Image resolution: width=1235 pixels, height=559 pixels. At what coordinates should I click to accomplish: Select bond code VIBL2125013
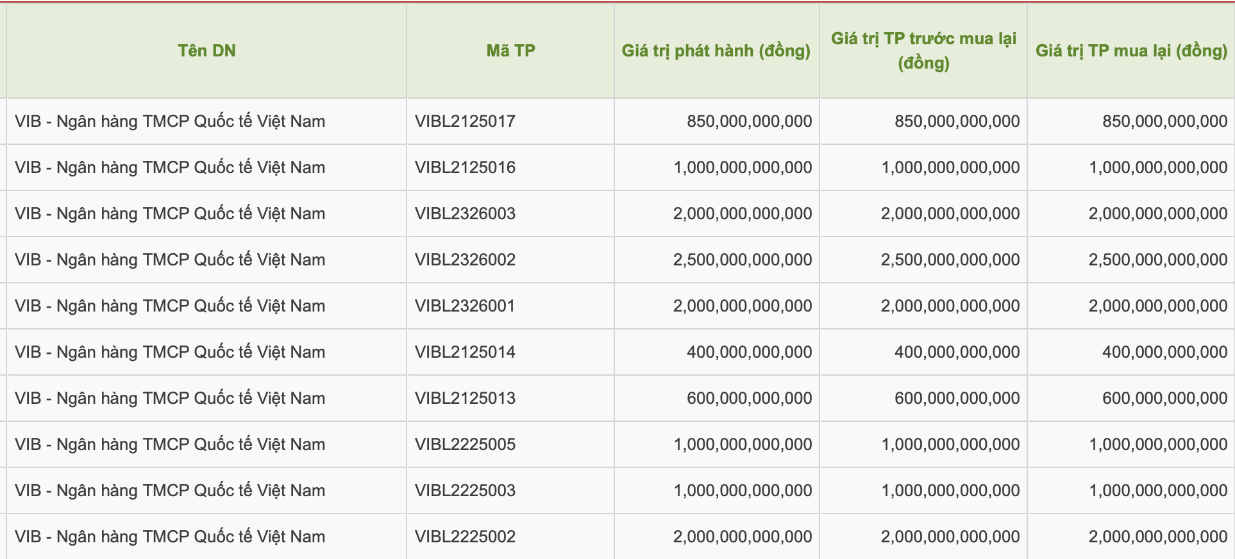(465, 398)
